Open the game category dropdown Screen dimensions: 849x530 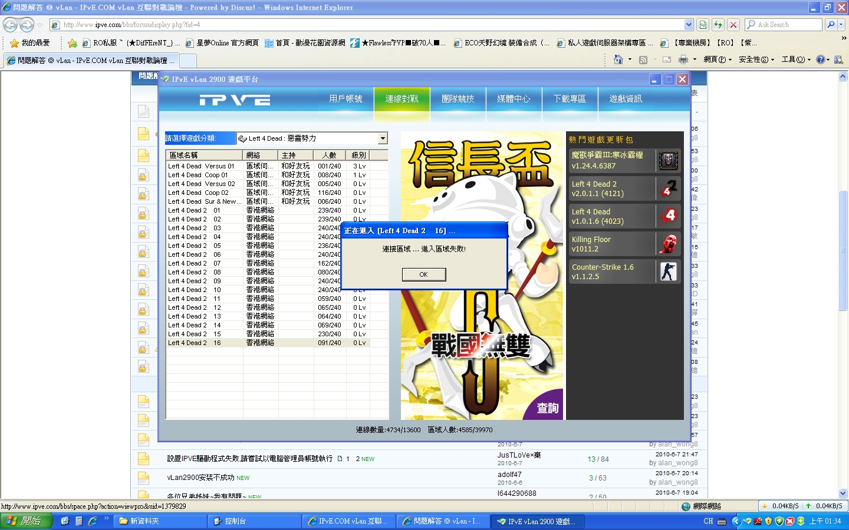383,138
